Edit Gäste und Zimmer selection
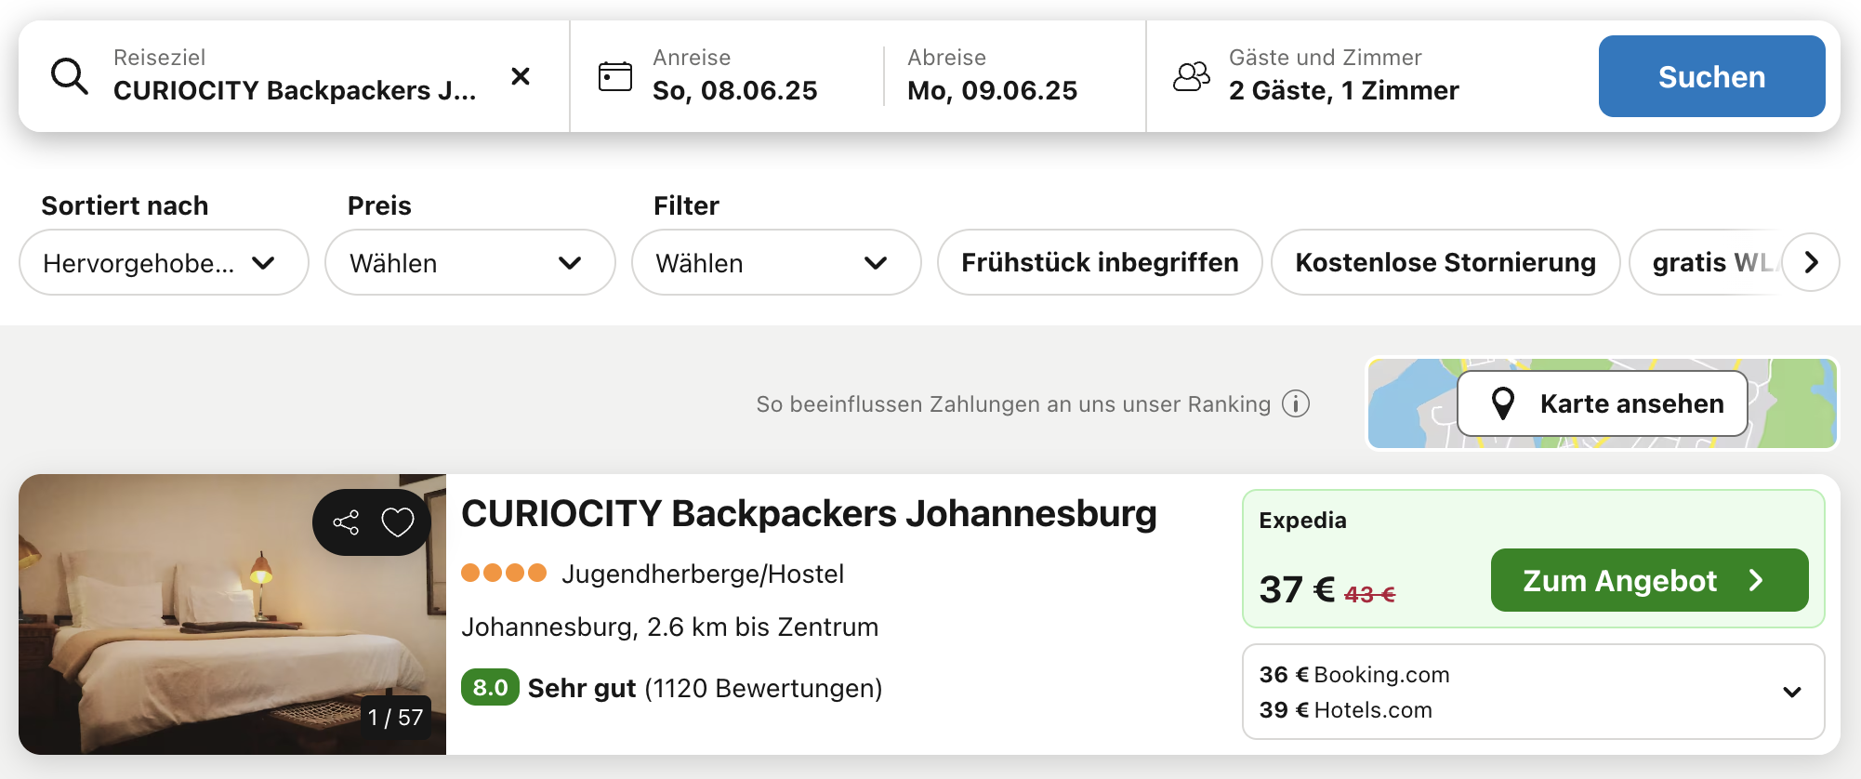 (x=1343, y=76)
